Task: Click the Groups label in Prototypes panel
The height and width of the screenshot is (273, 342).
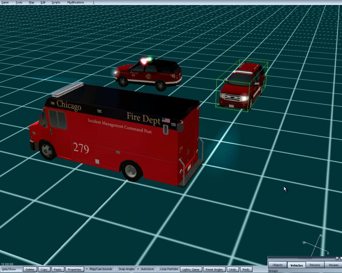Action: pyautogui.click(x=273, y=271)
